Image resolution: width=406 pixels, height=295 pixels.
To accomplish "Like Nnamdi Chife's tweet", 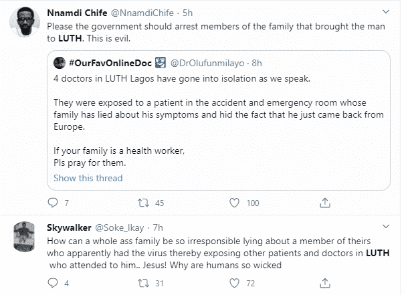I will coord(233,203).
